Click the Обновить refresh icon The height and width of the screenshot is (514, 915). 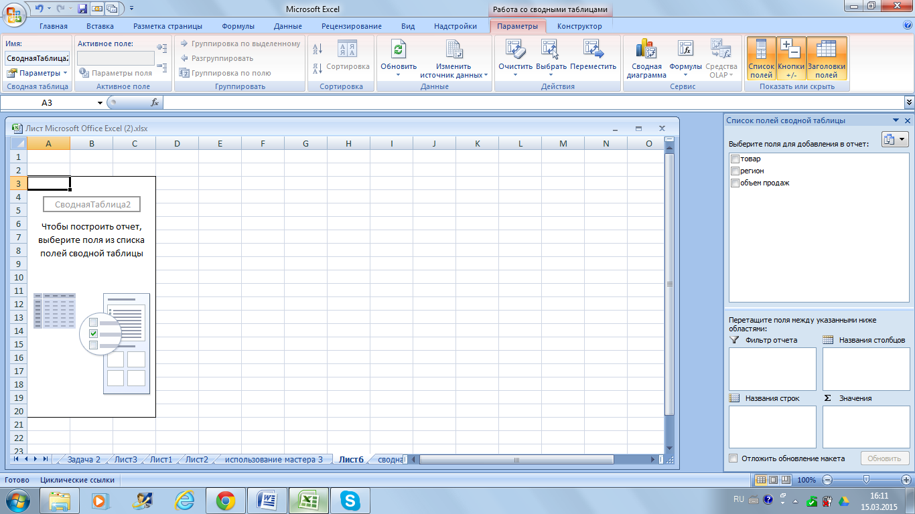(x=399, y=49)
